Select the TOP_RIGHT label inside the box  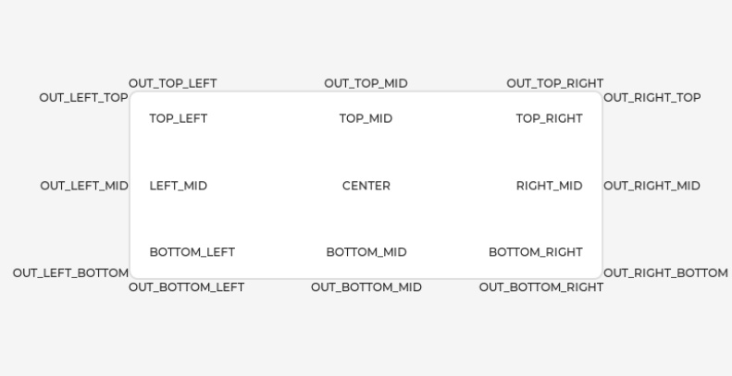click(x=550, y=118)
